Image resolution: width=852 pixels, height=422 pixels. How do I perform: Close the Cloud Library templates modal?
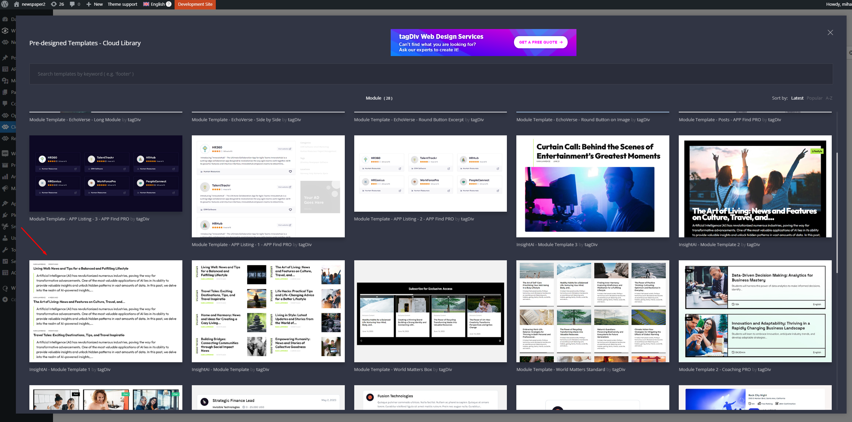coord(830,32)
